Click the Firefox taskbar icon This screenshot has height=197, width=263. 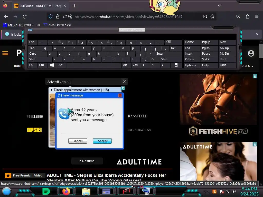(x=66, y=191)
